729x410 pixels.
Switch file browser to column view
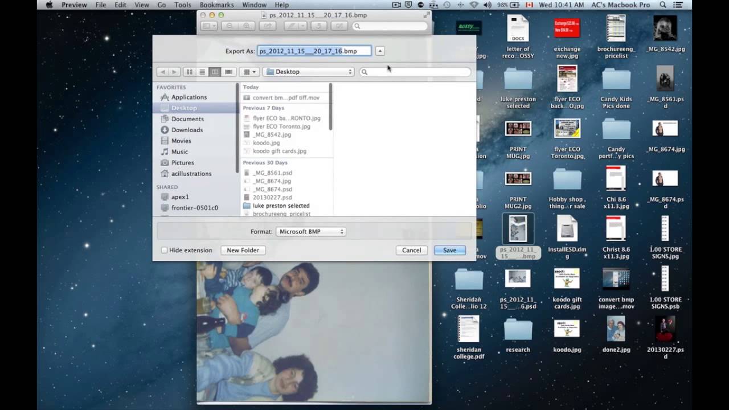coord(215,72)
